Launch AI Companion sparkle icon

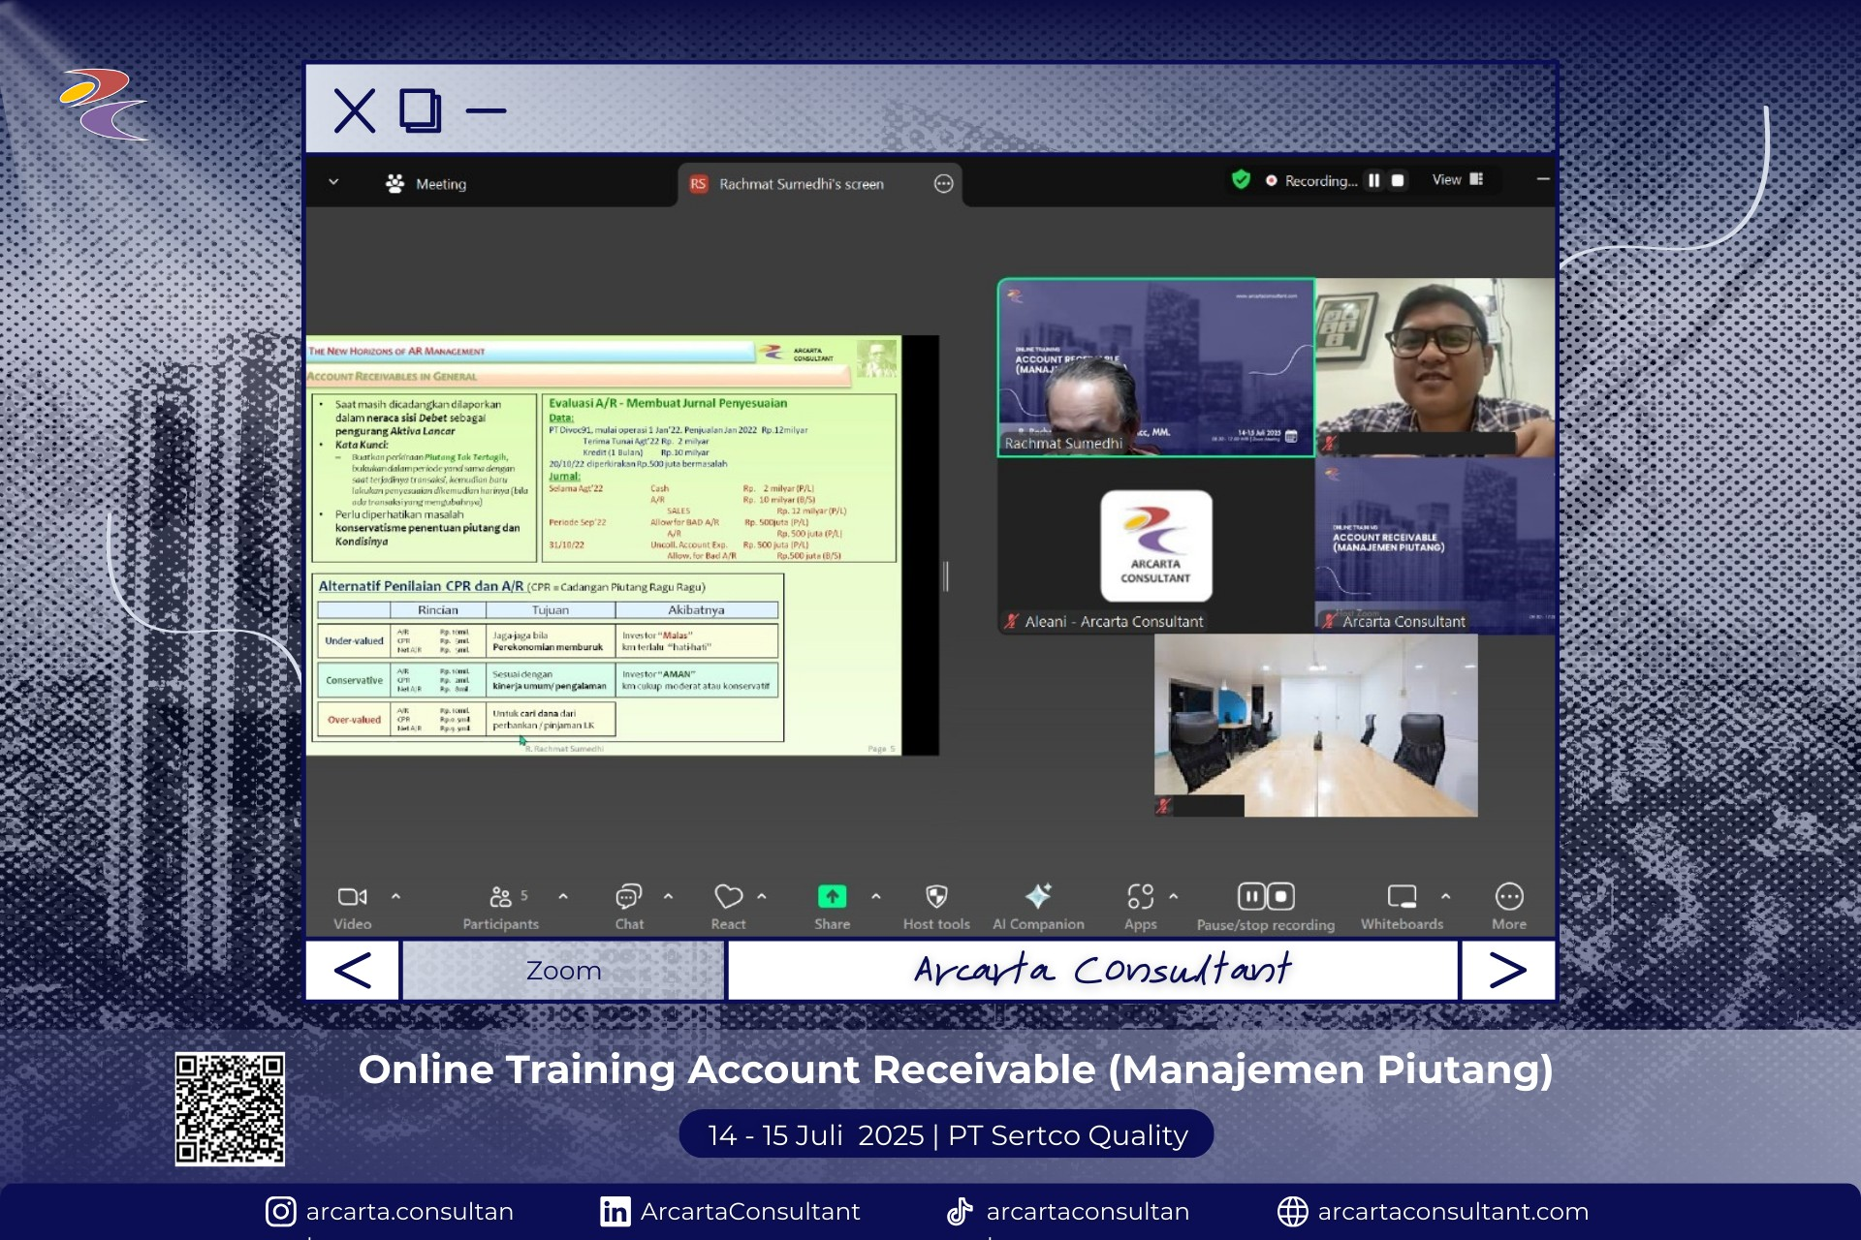pyautogui.click(x=1038, y=898)
